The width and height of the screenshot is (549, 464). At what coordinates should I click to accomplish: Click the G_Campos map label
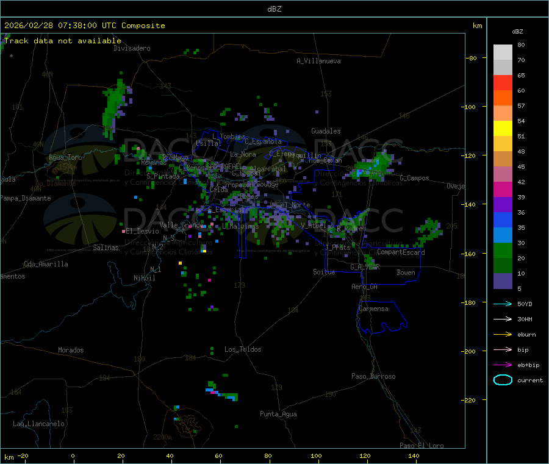(414, 178)
